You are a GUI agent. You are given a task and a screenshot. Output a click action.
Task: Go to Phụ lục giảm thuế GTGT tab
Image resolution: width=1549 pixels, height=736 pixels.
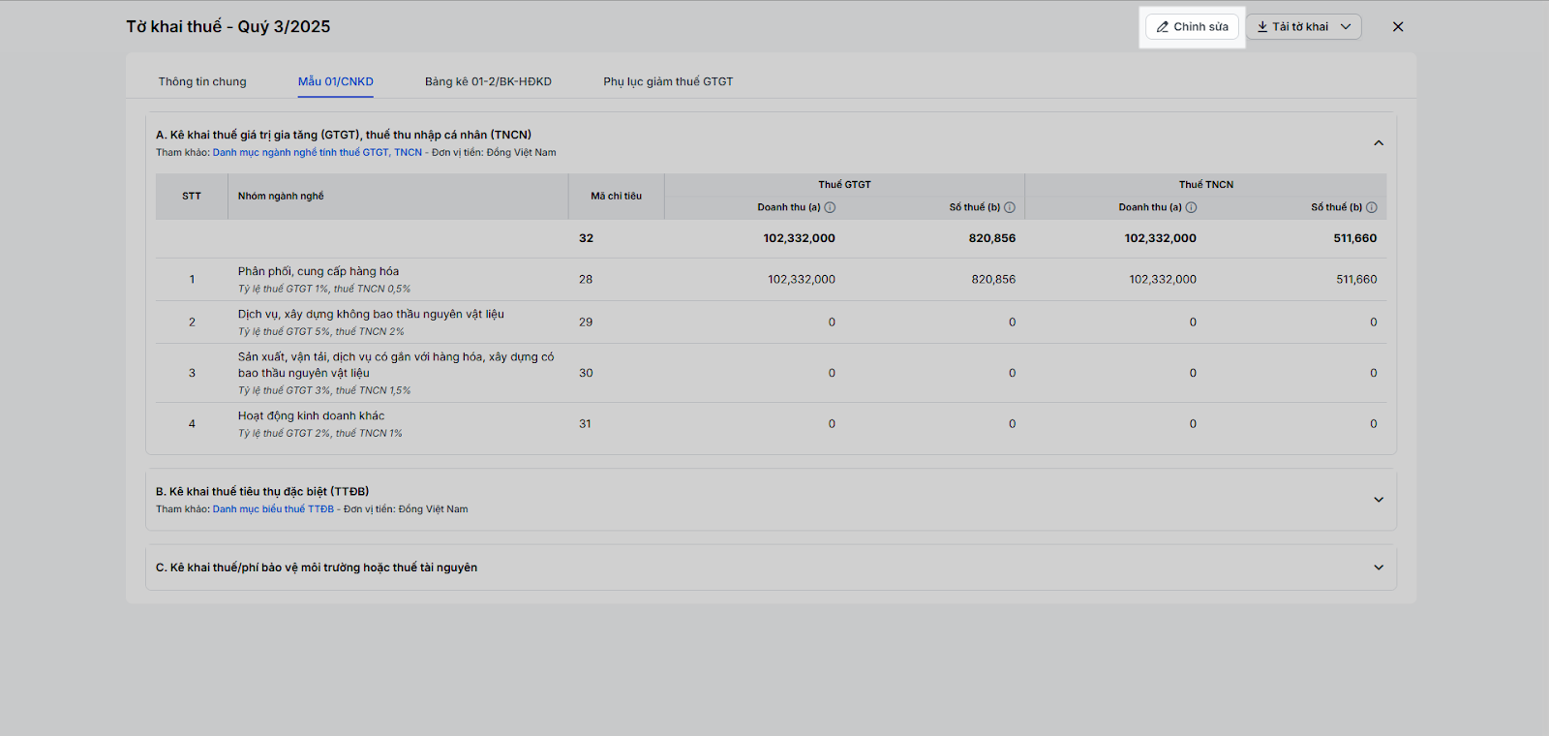668,81
